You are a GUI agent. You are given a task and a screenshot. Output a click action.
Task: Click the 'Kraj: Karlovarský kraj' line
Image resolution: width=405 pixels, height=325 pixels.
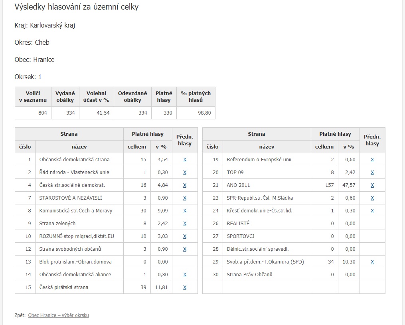(x=45, y=25)
